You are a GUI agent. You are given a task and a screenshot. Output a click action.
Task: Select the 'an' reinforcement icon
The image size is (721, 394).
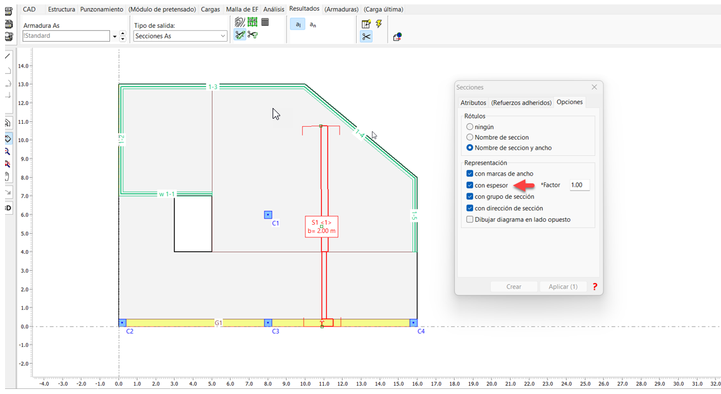[x=313, y=24]
